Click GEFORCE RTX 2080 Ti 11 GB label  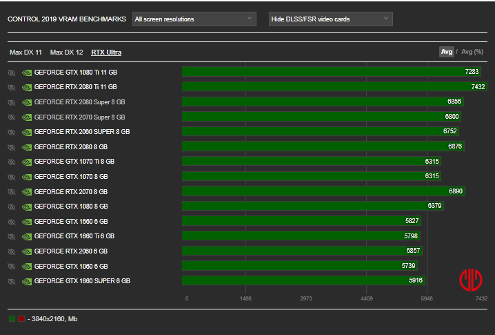[75, 87]
